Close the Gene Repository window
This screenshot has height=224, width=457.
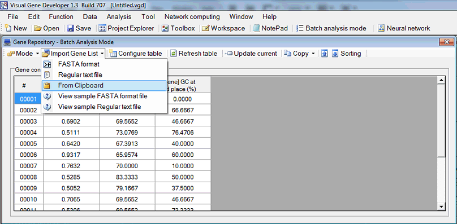coord(446,42)
